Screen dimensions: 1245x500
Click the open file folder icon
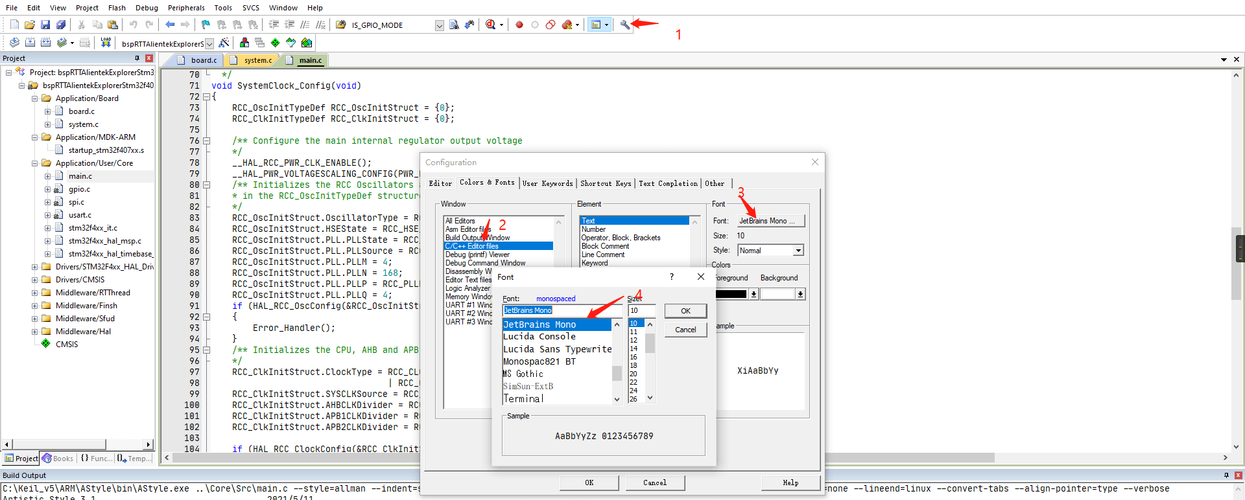pyautogui.click(x=30, y=25)
